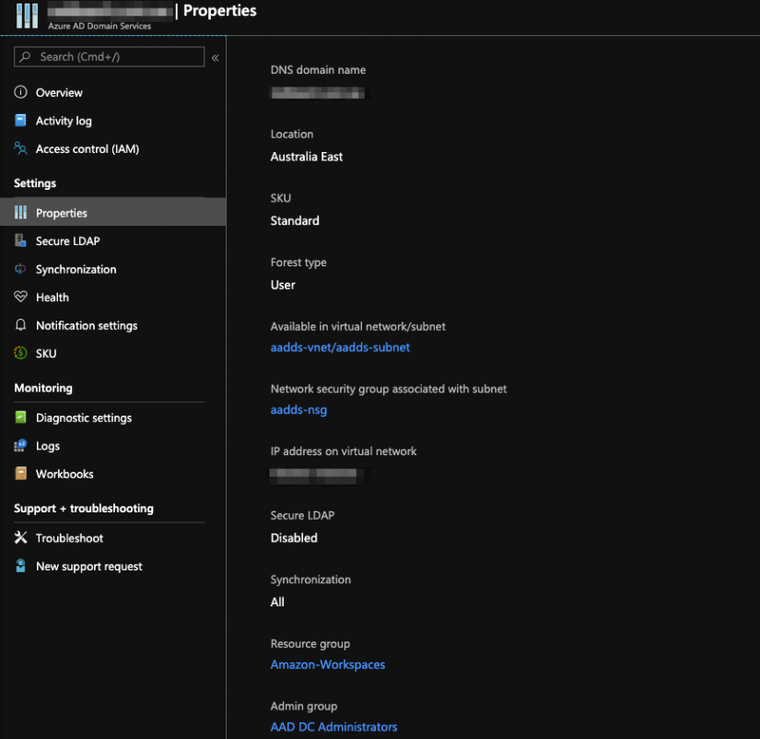The width and height of the screenshot is (760, 739).
Task: Open the aadds-vnet/aadds-subnet link
Action: [340, 347]
